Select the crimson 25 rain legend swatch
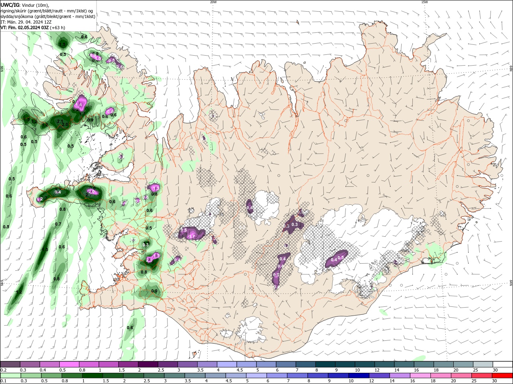 click(482, 376)
